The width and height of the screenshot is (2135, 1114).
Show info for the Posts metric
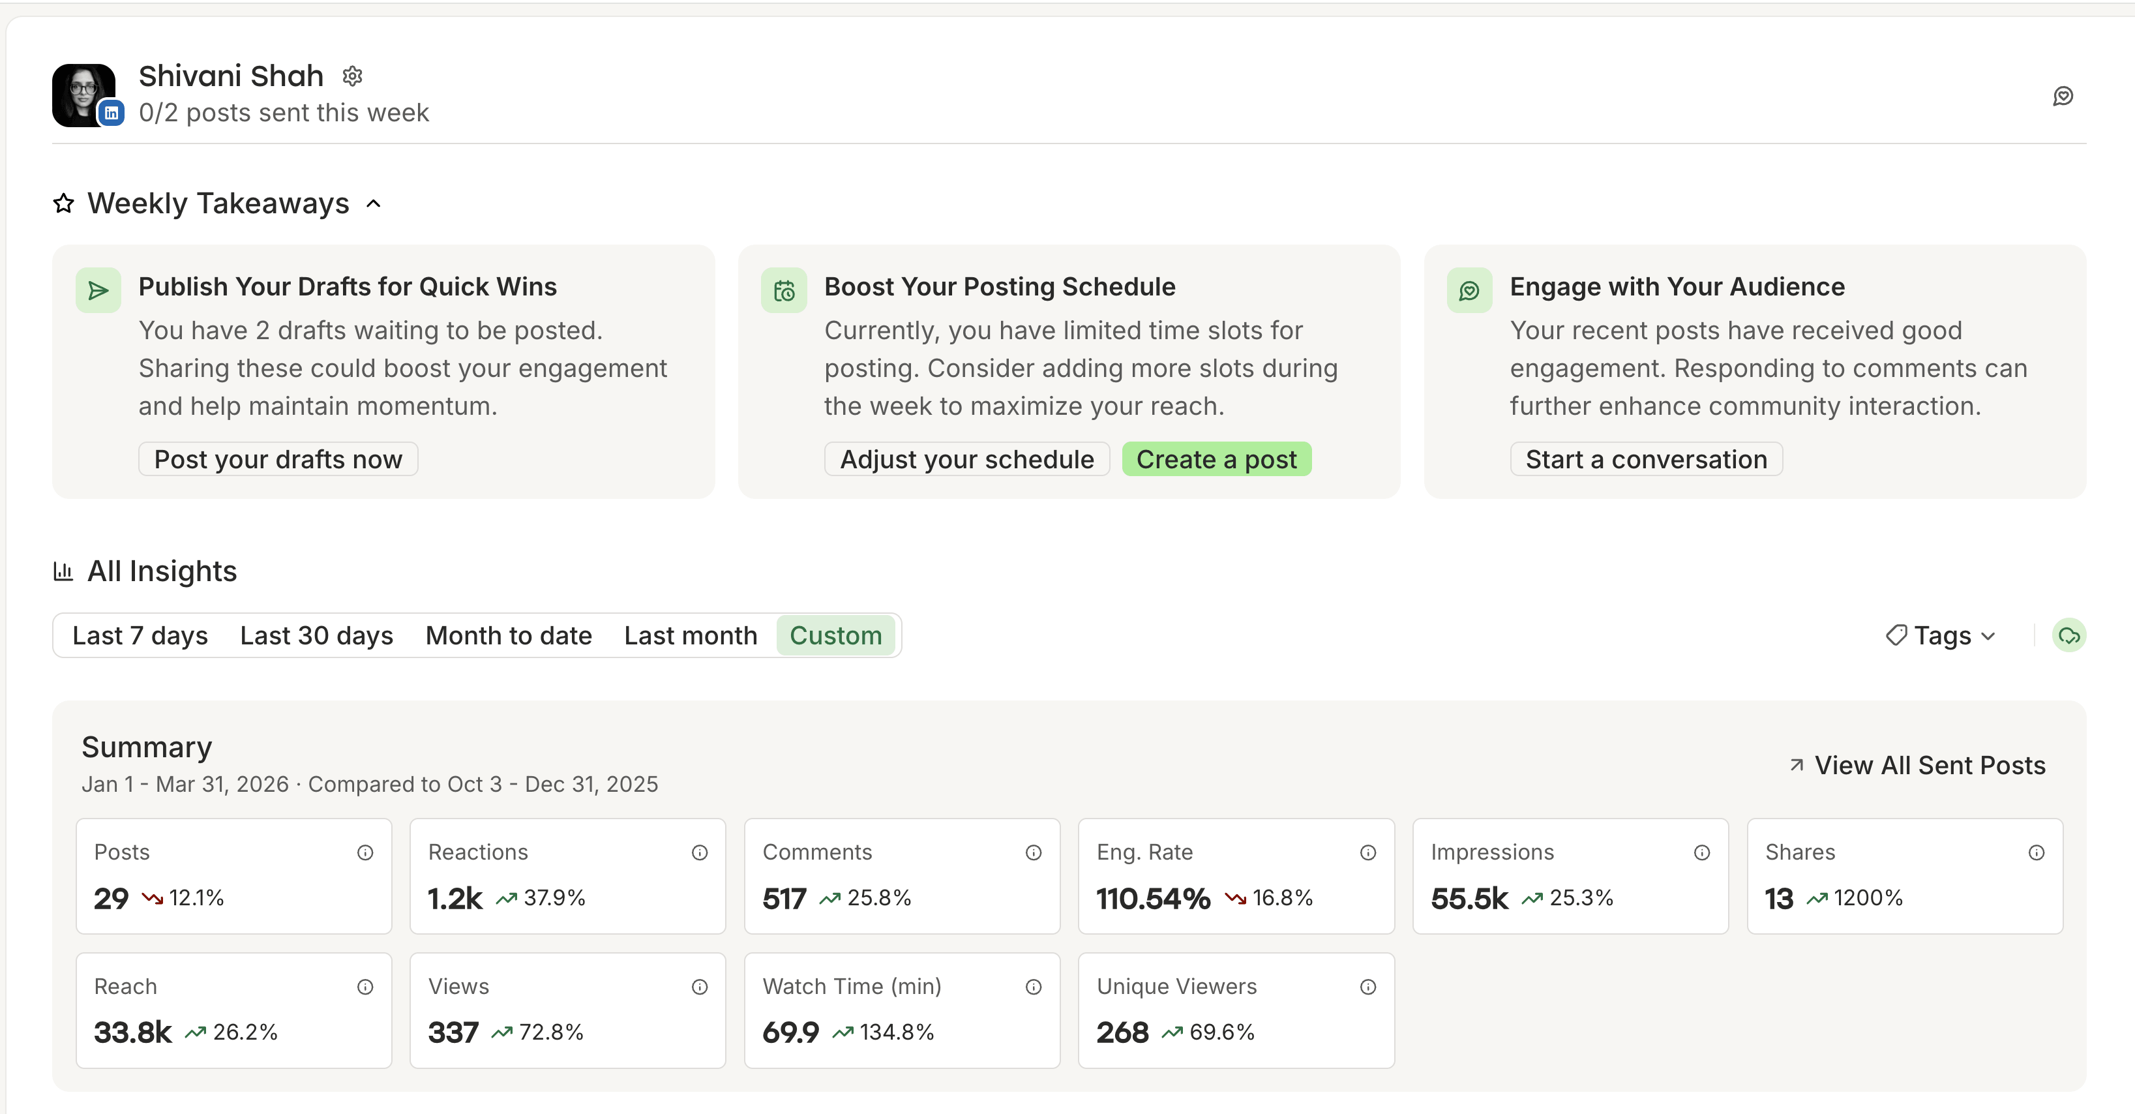(365, 853)
